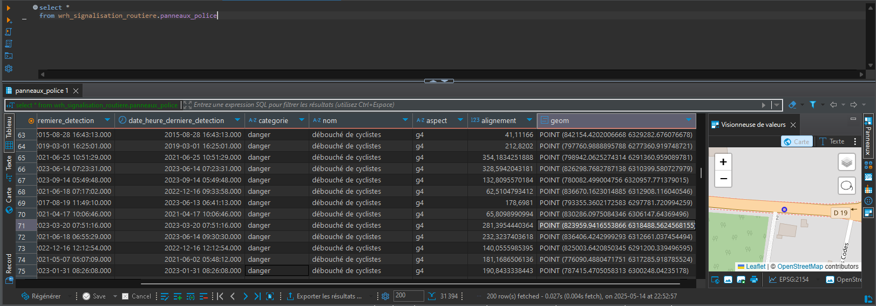The image size is (876, 306).
Task: Close the panneaux_police 1 tab
Action: pos(76,91)
